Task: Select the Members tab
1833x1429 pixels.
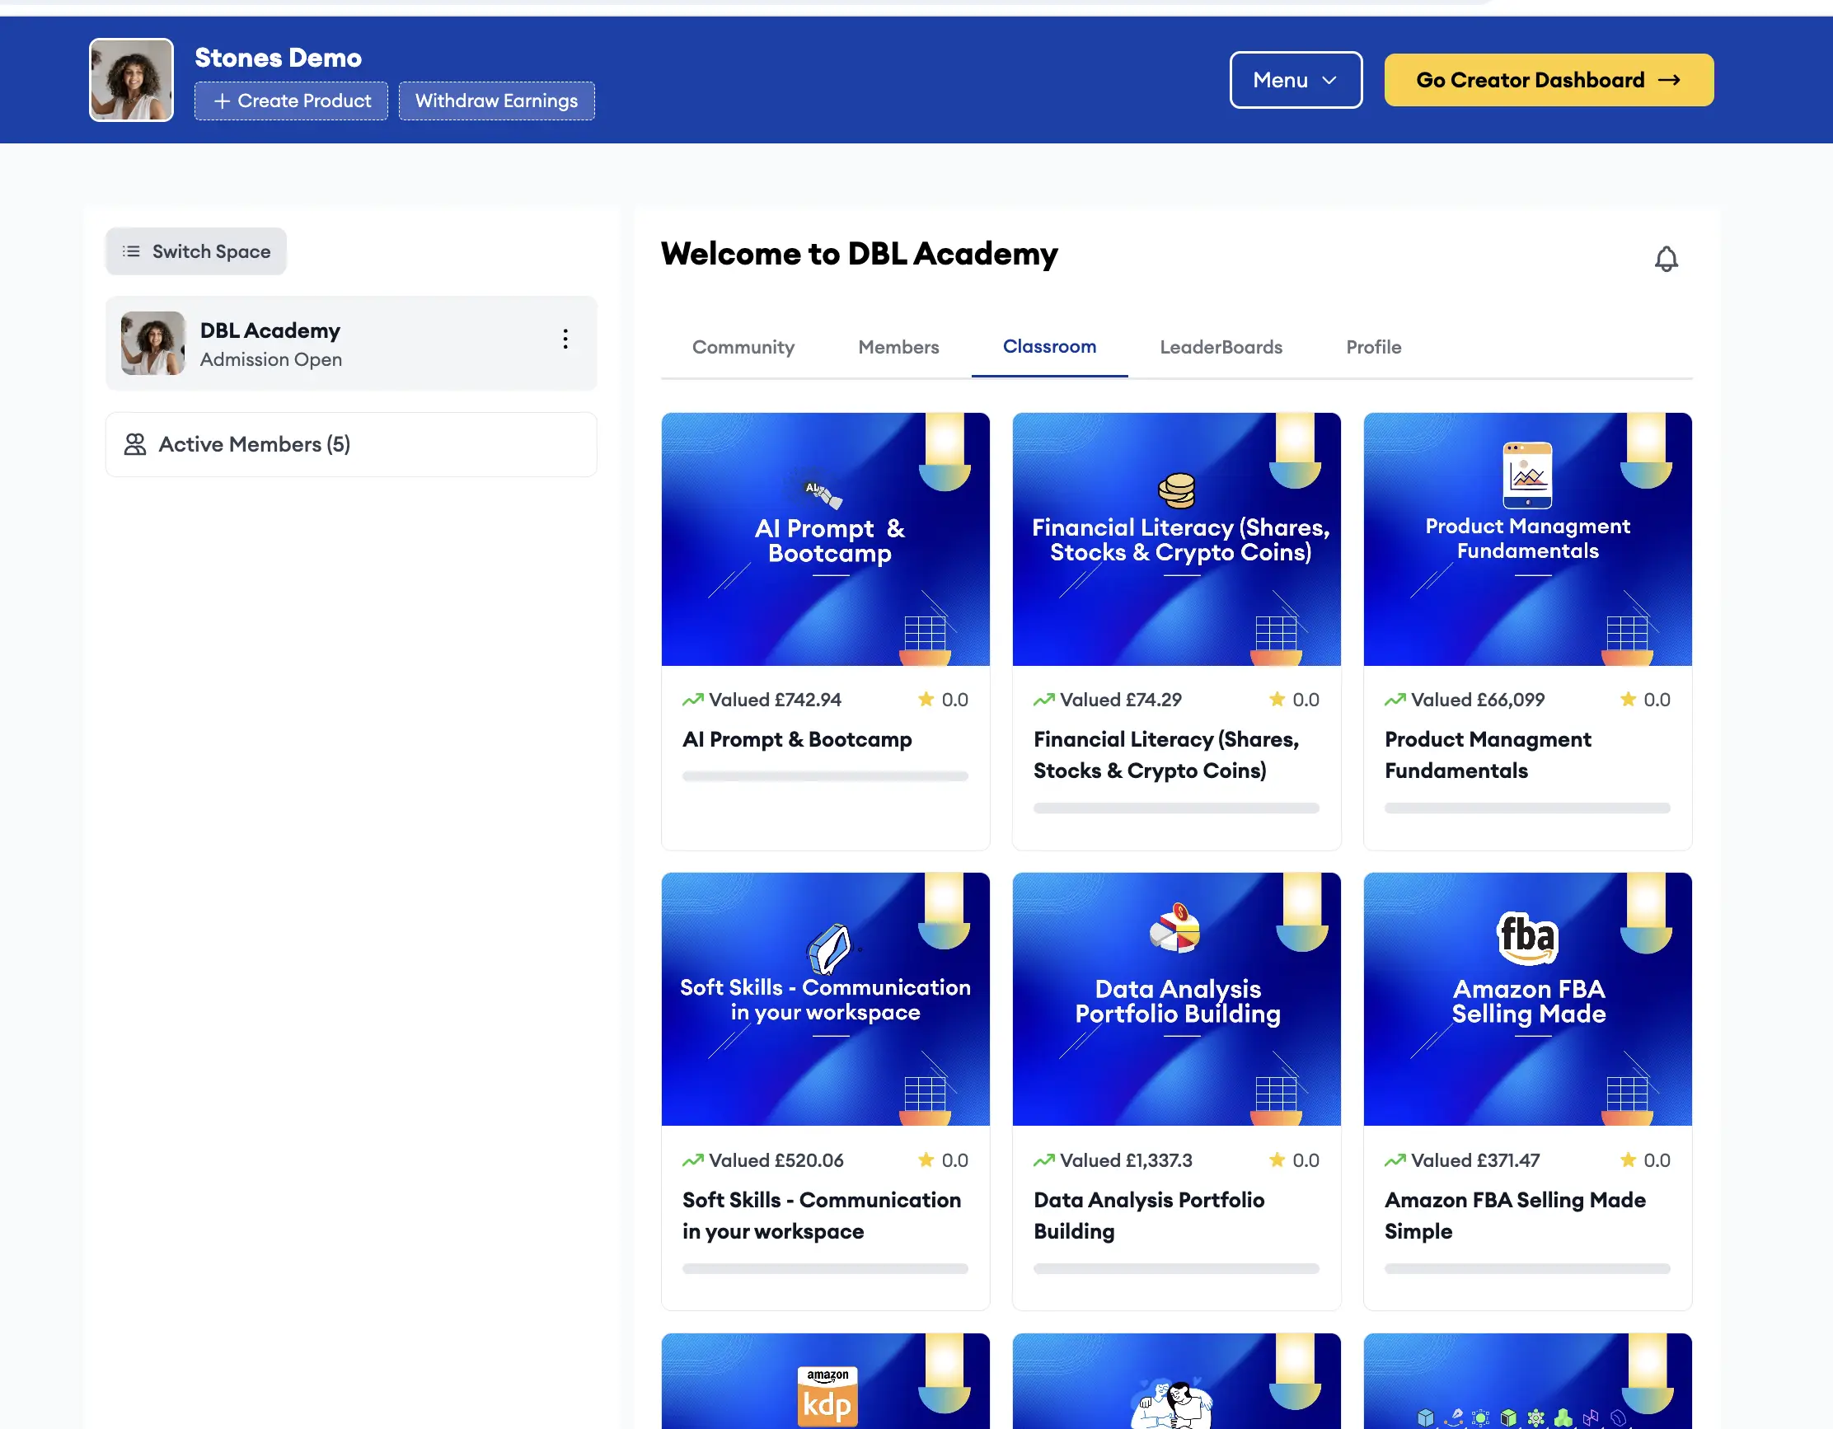Action: coord(898,348)
